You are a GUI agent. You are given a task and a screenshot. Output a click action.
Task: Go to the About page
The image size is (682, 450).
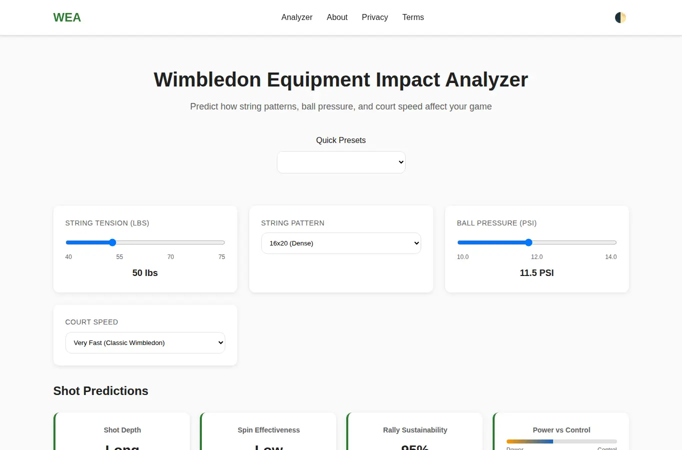point(337,17)
